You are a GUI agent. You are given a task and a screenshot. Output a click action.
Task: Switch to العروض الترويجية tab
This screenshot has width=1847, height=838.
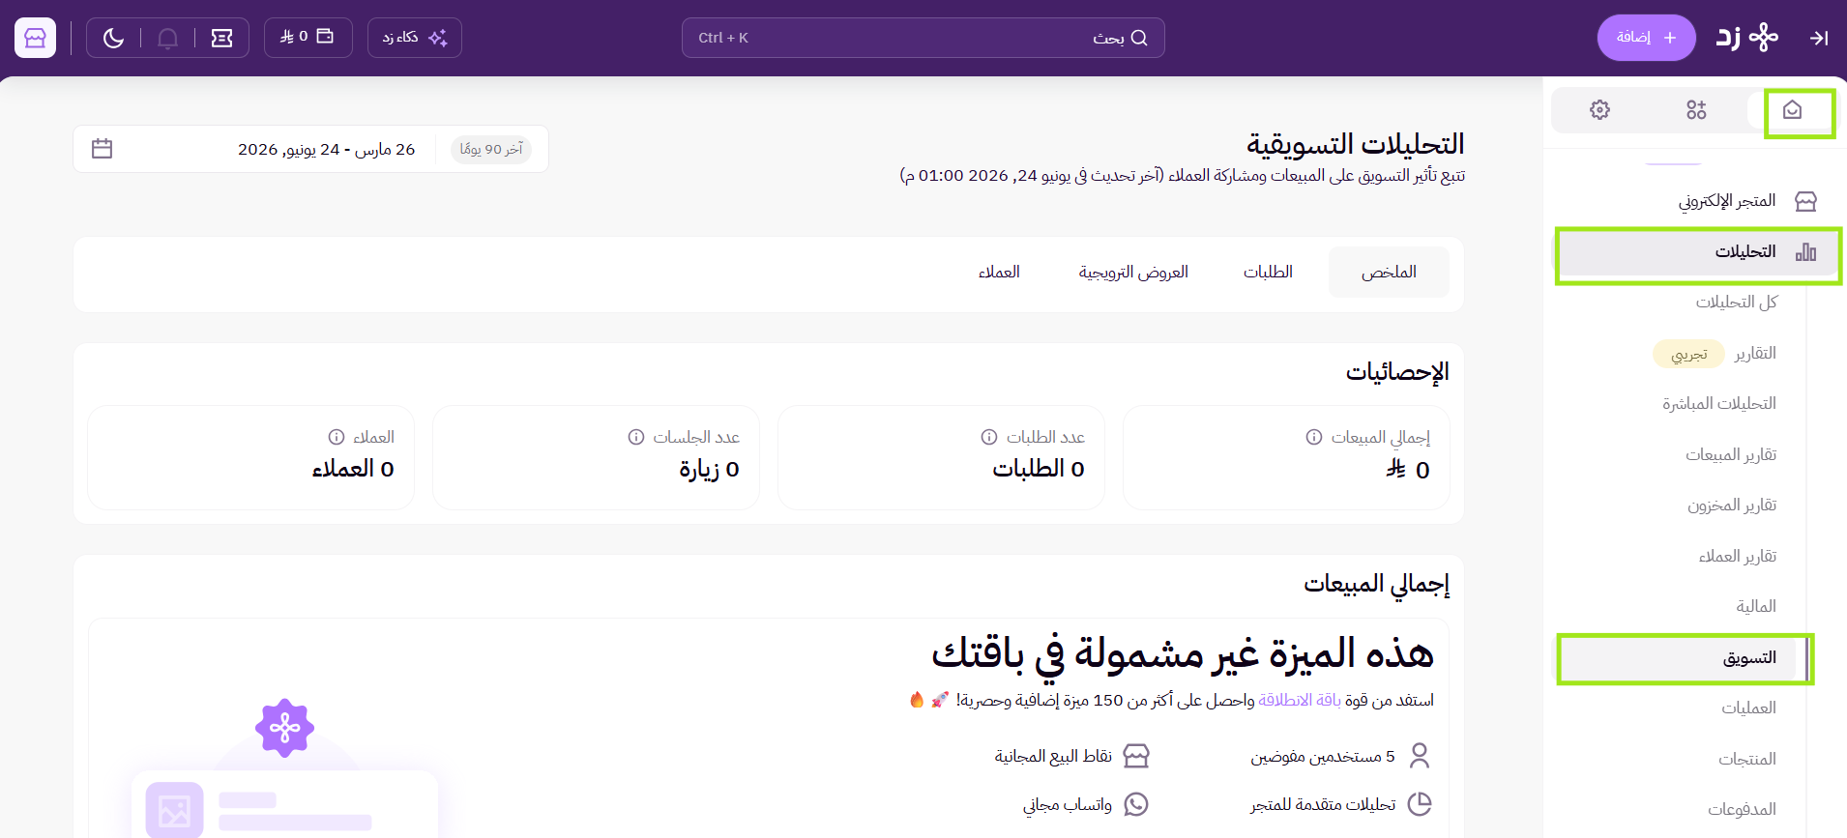pos(1133,273)
